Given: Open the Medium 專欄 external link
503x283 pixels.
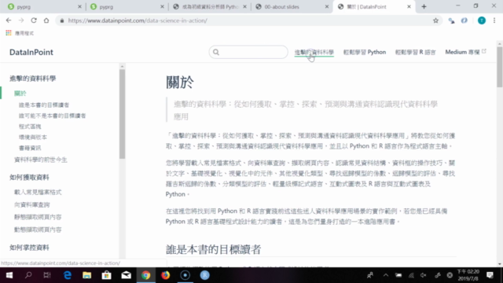Looking at the screenshot, I should [x=465, y=52].
